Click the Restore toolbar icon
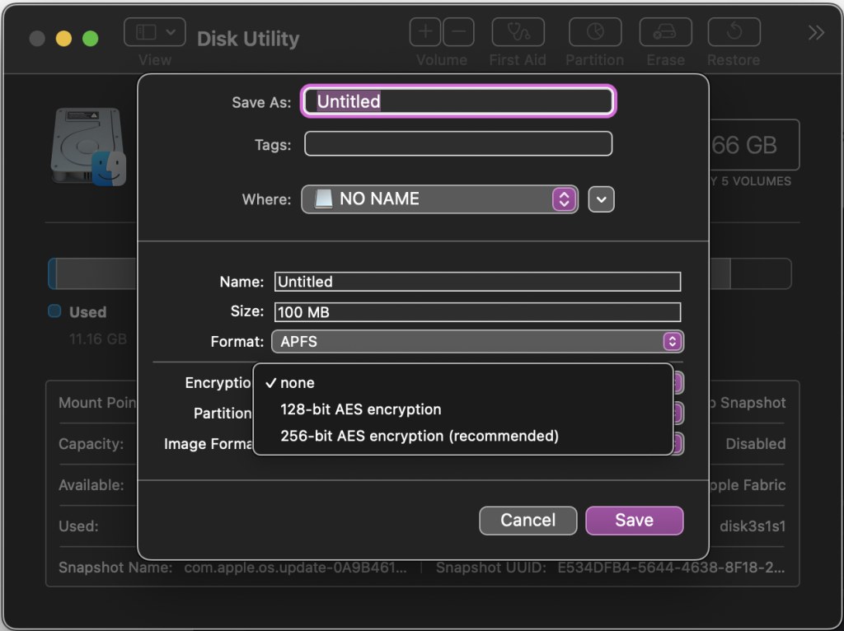Image resolution: width=844 pixels, height=631 pixels. (733, 33)
